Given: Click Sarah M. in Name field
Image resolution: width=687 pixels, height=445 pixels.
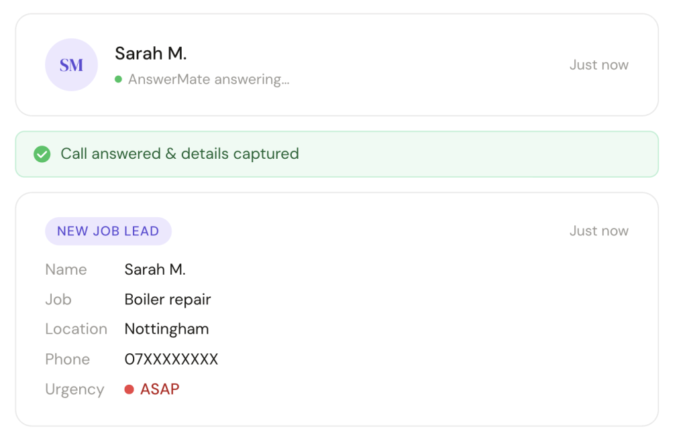Looking at the screenshot, I should click(x=155, y=269).
